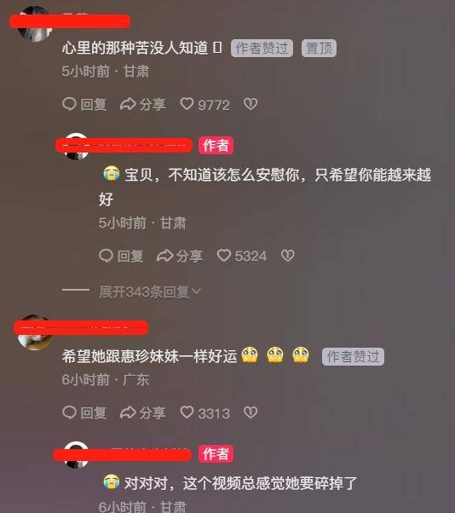Open the 广东 commenter's avatar profile
Image resolution: width=455 pixels, height=513 pixels.
point(35,332)
